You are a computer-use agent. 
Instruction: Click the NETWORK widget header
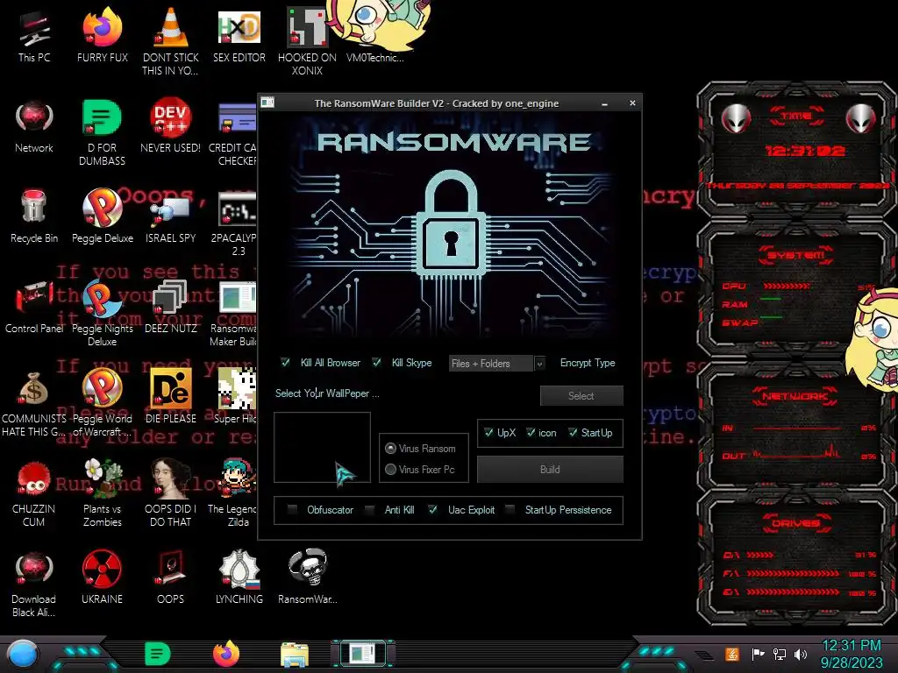click(x=795, y=395)
